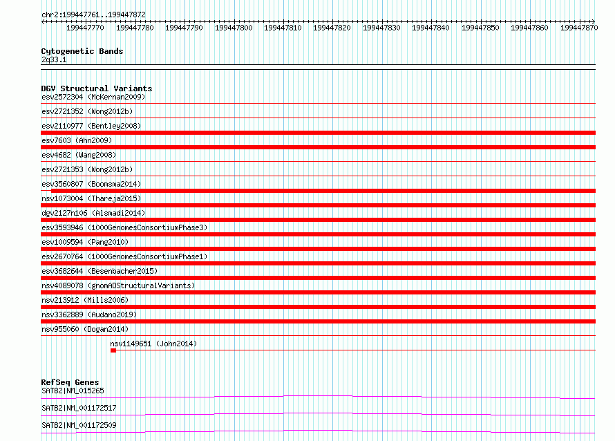Click the thick red bar under esv7603

[x=318, y=147]
